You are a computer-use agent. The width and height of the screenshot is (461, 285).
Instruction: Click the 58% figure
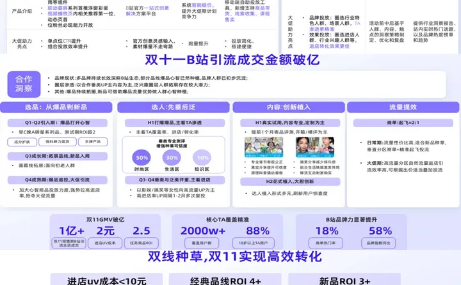[x=380, y=231]
